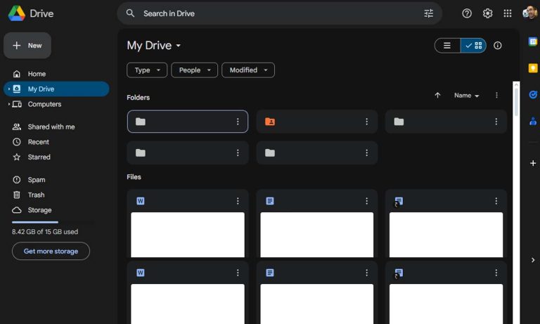This screenshot has height=324, width=540.
Task: Open more actions for the second Word file
Action: tap(238, 273)
